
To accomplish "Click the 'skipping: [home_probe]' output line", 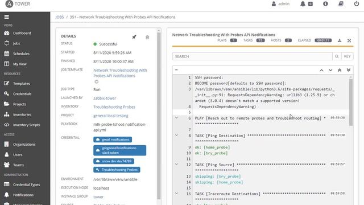I will coord(219,182).
